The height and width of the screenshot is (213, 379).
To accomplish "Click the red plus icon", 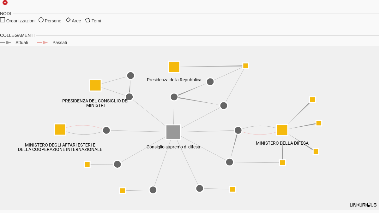I will (x=5, y=3).
